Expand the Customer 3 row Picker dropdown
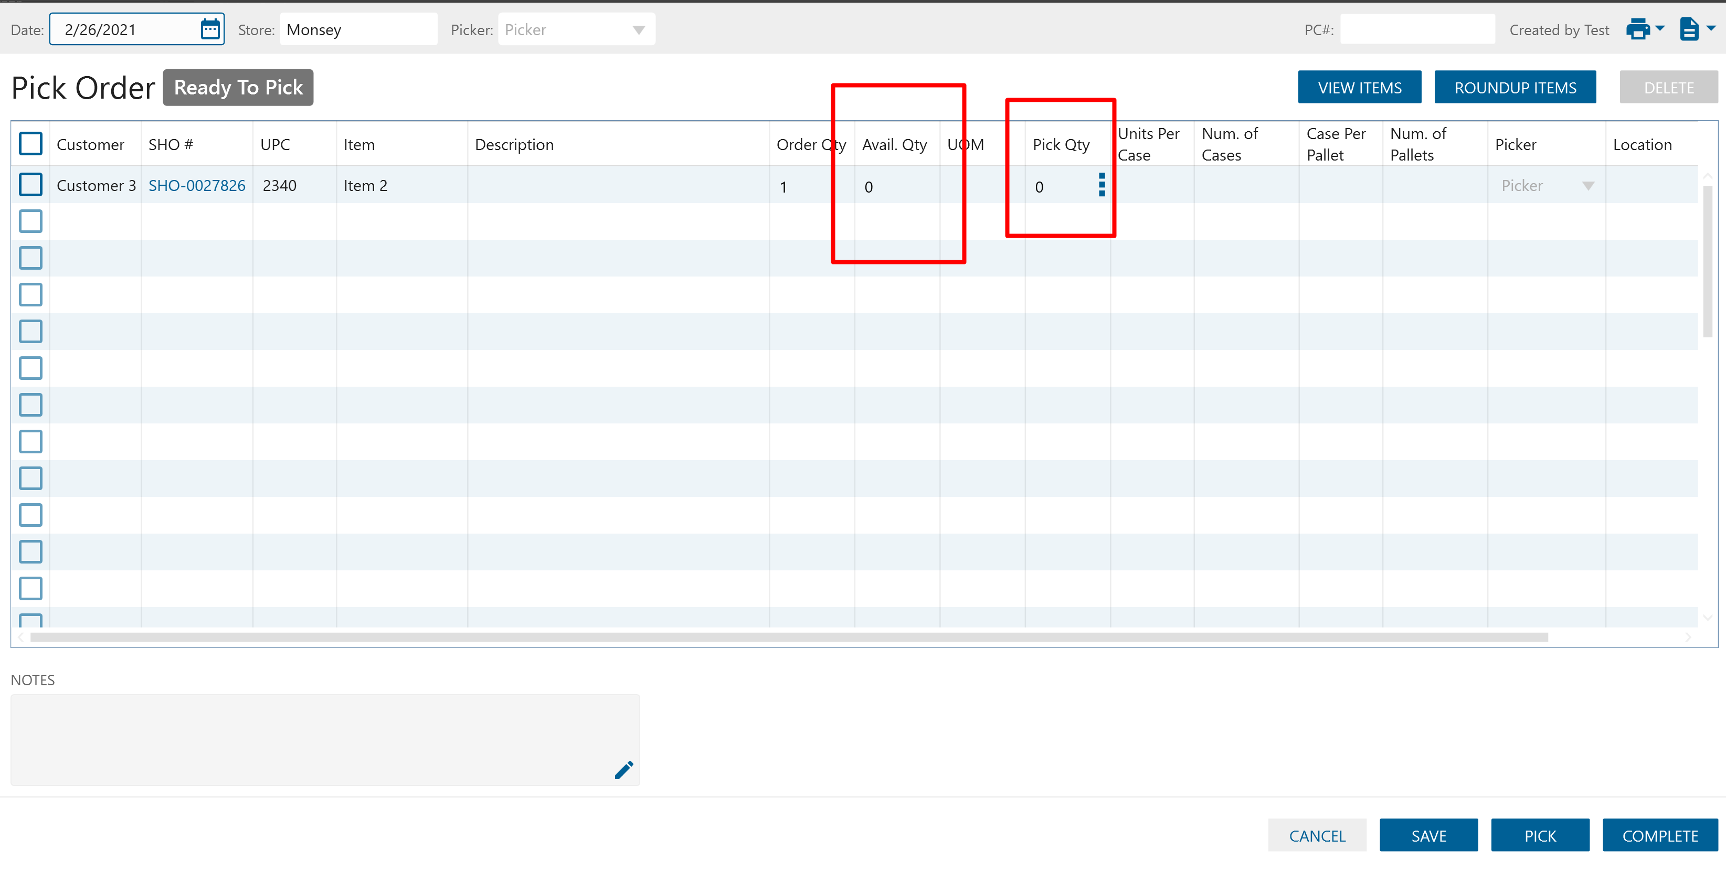Viewport: 1726px width, 871px height. coord(1588,186)
